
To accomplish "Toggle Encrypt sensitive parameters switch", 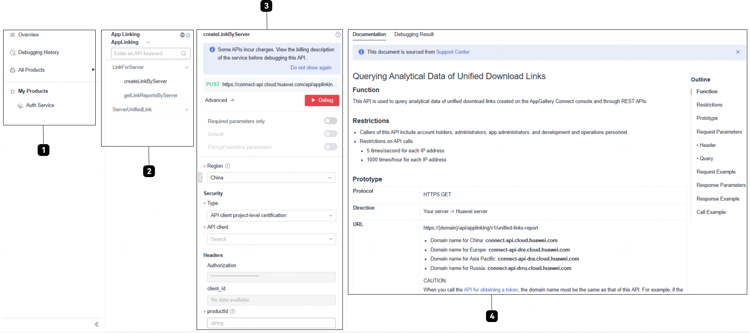I will 331,147.
